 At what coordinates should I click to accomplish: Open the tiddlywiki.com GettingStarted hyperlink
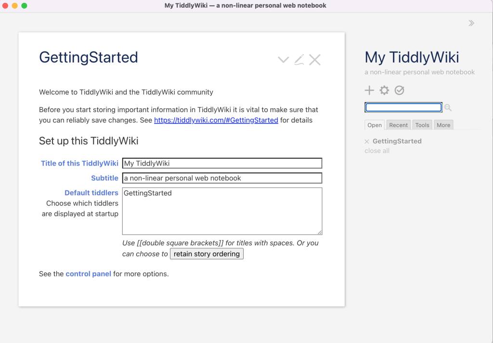[x=216, y=120]
